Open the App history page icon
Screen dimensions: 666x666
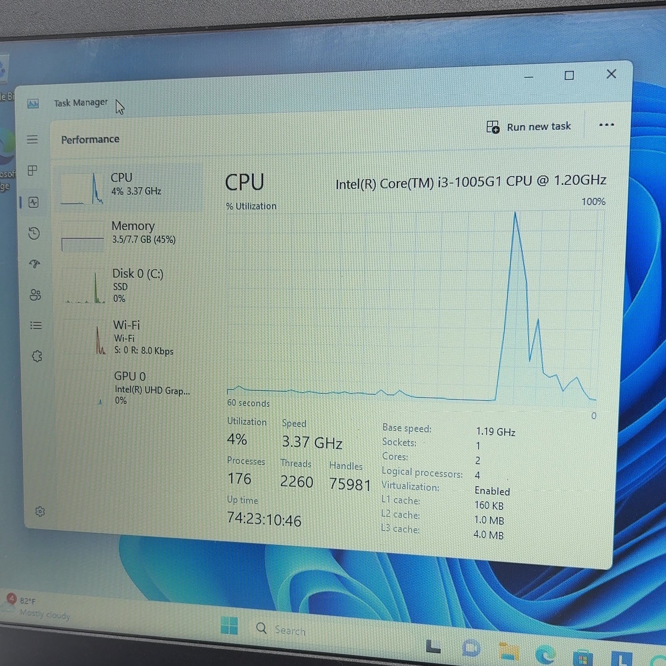tap(34, 234)
